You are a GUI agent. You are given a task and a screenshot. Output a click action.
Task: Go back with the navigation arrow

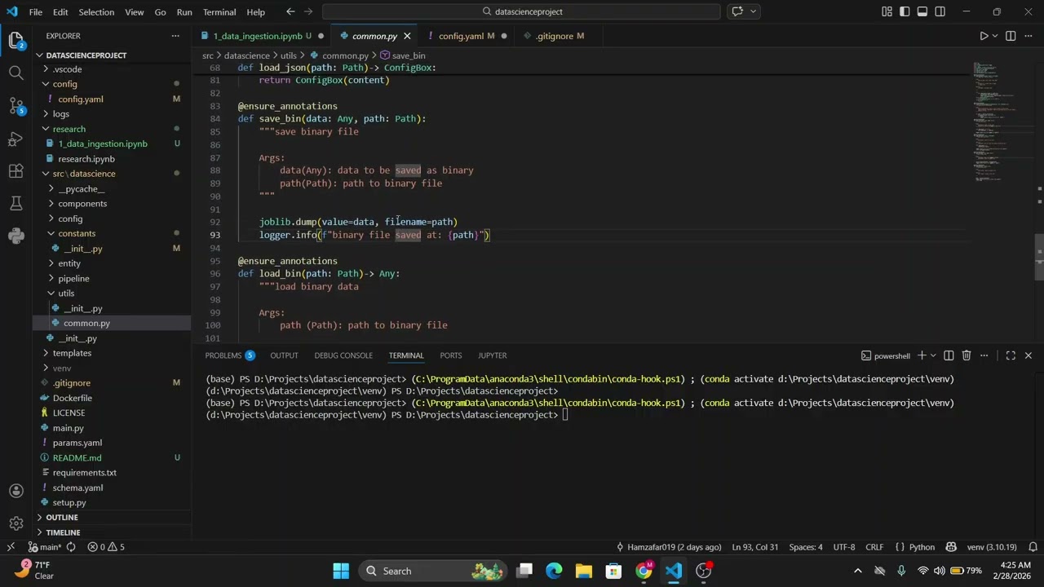point(290,11)
